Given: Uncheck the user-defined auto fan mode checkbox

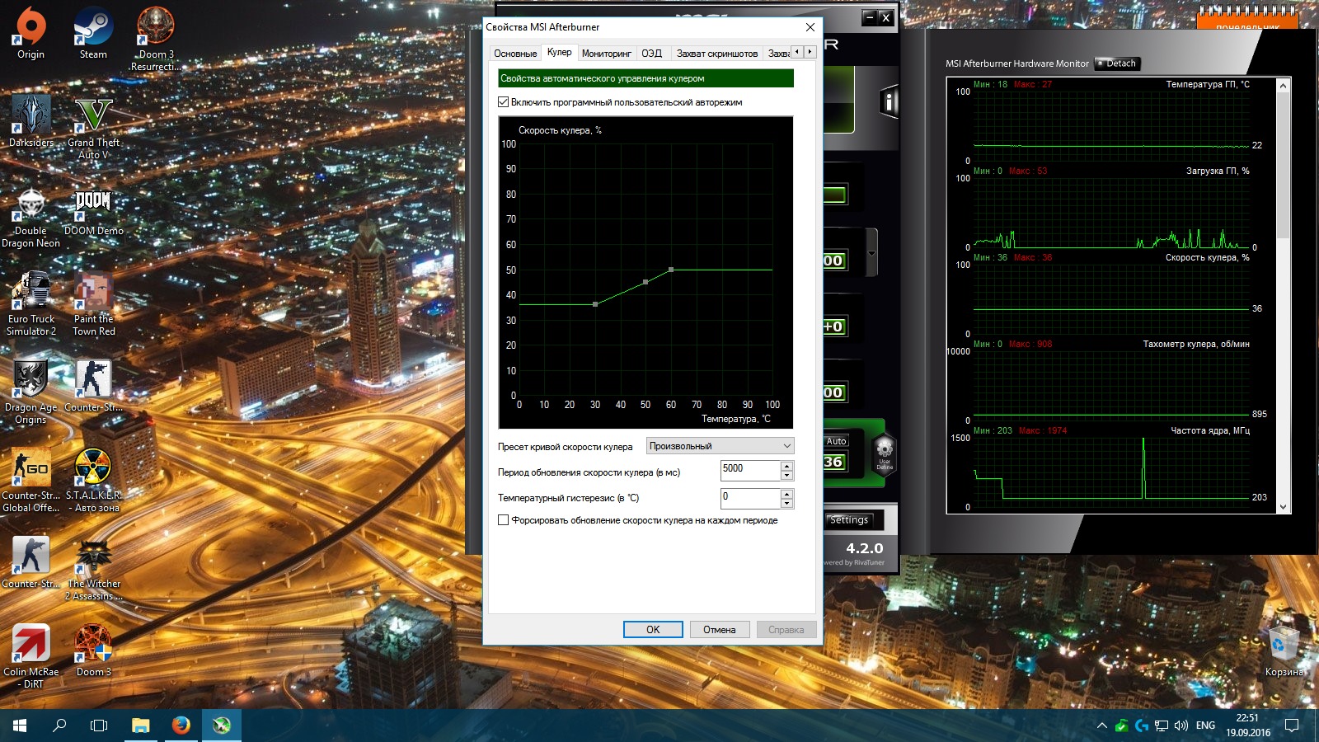Looking at the screenshot, I should tap(503, 102).
